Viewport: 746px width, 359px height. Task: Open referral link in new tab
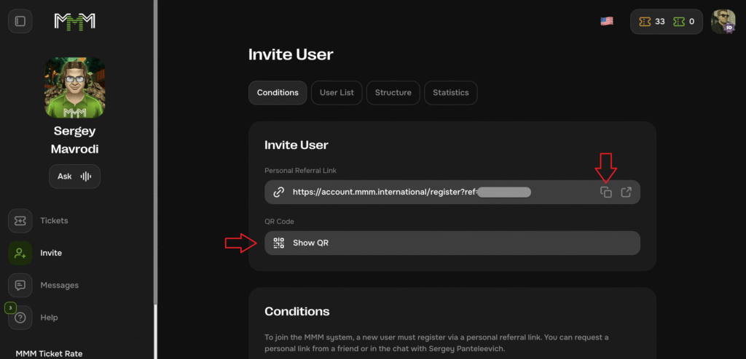pyautogui.click(x=626, y=193)
